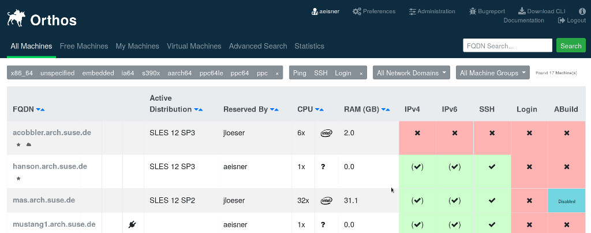Image resolution: width=591 pixels, height=233 pixels.
Task: Click the Orthos dog logo
Action: [16, 18]
